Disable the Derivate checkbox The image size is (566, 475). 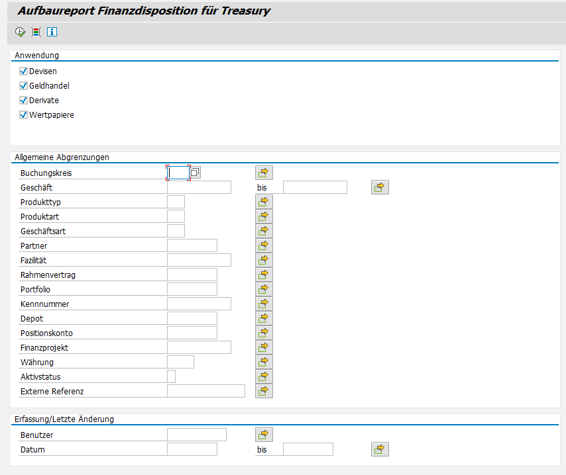coord(24,100)
